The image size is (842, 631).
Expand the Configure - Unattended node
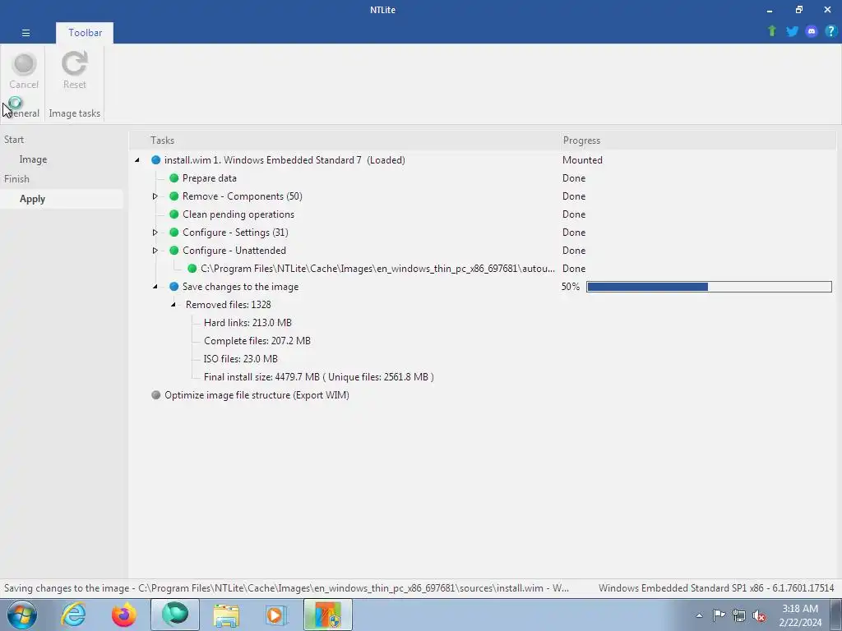[155, 251]
